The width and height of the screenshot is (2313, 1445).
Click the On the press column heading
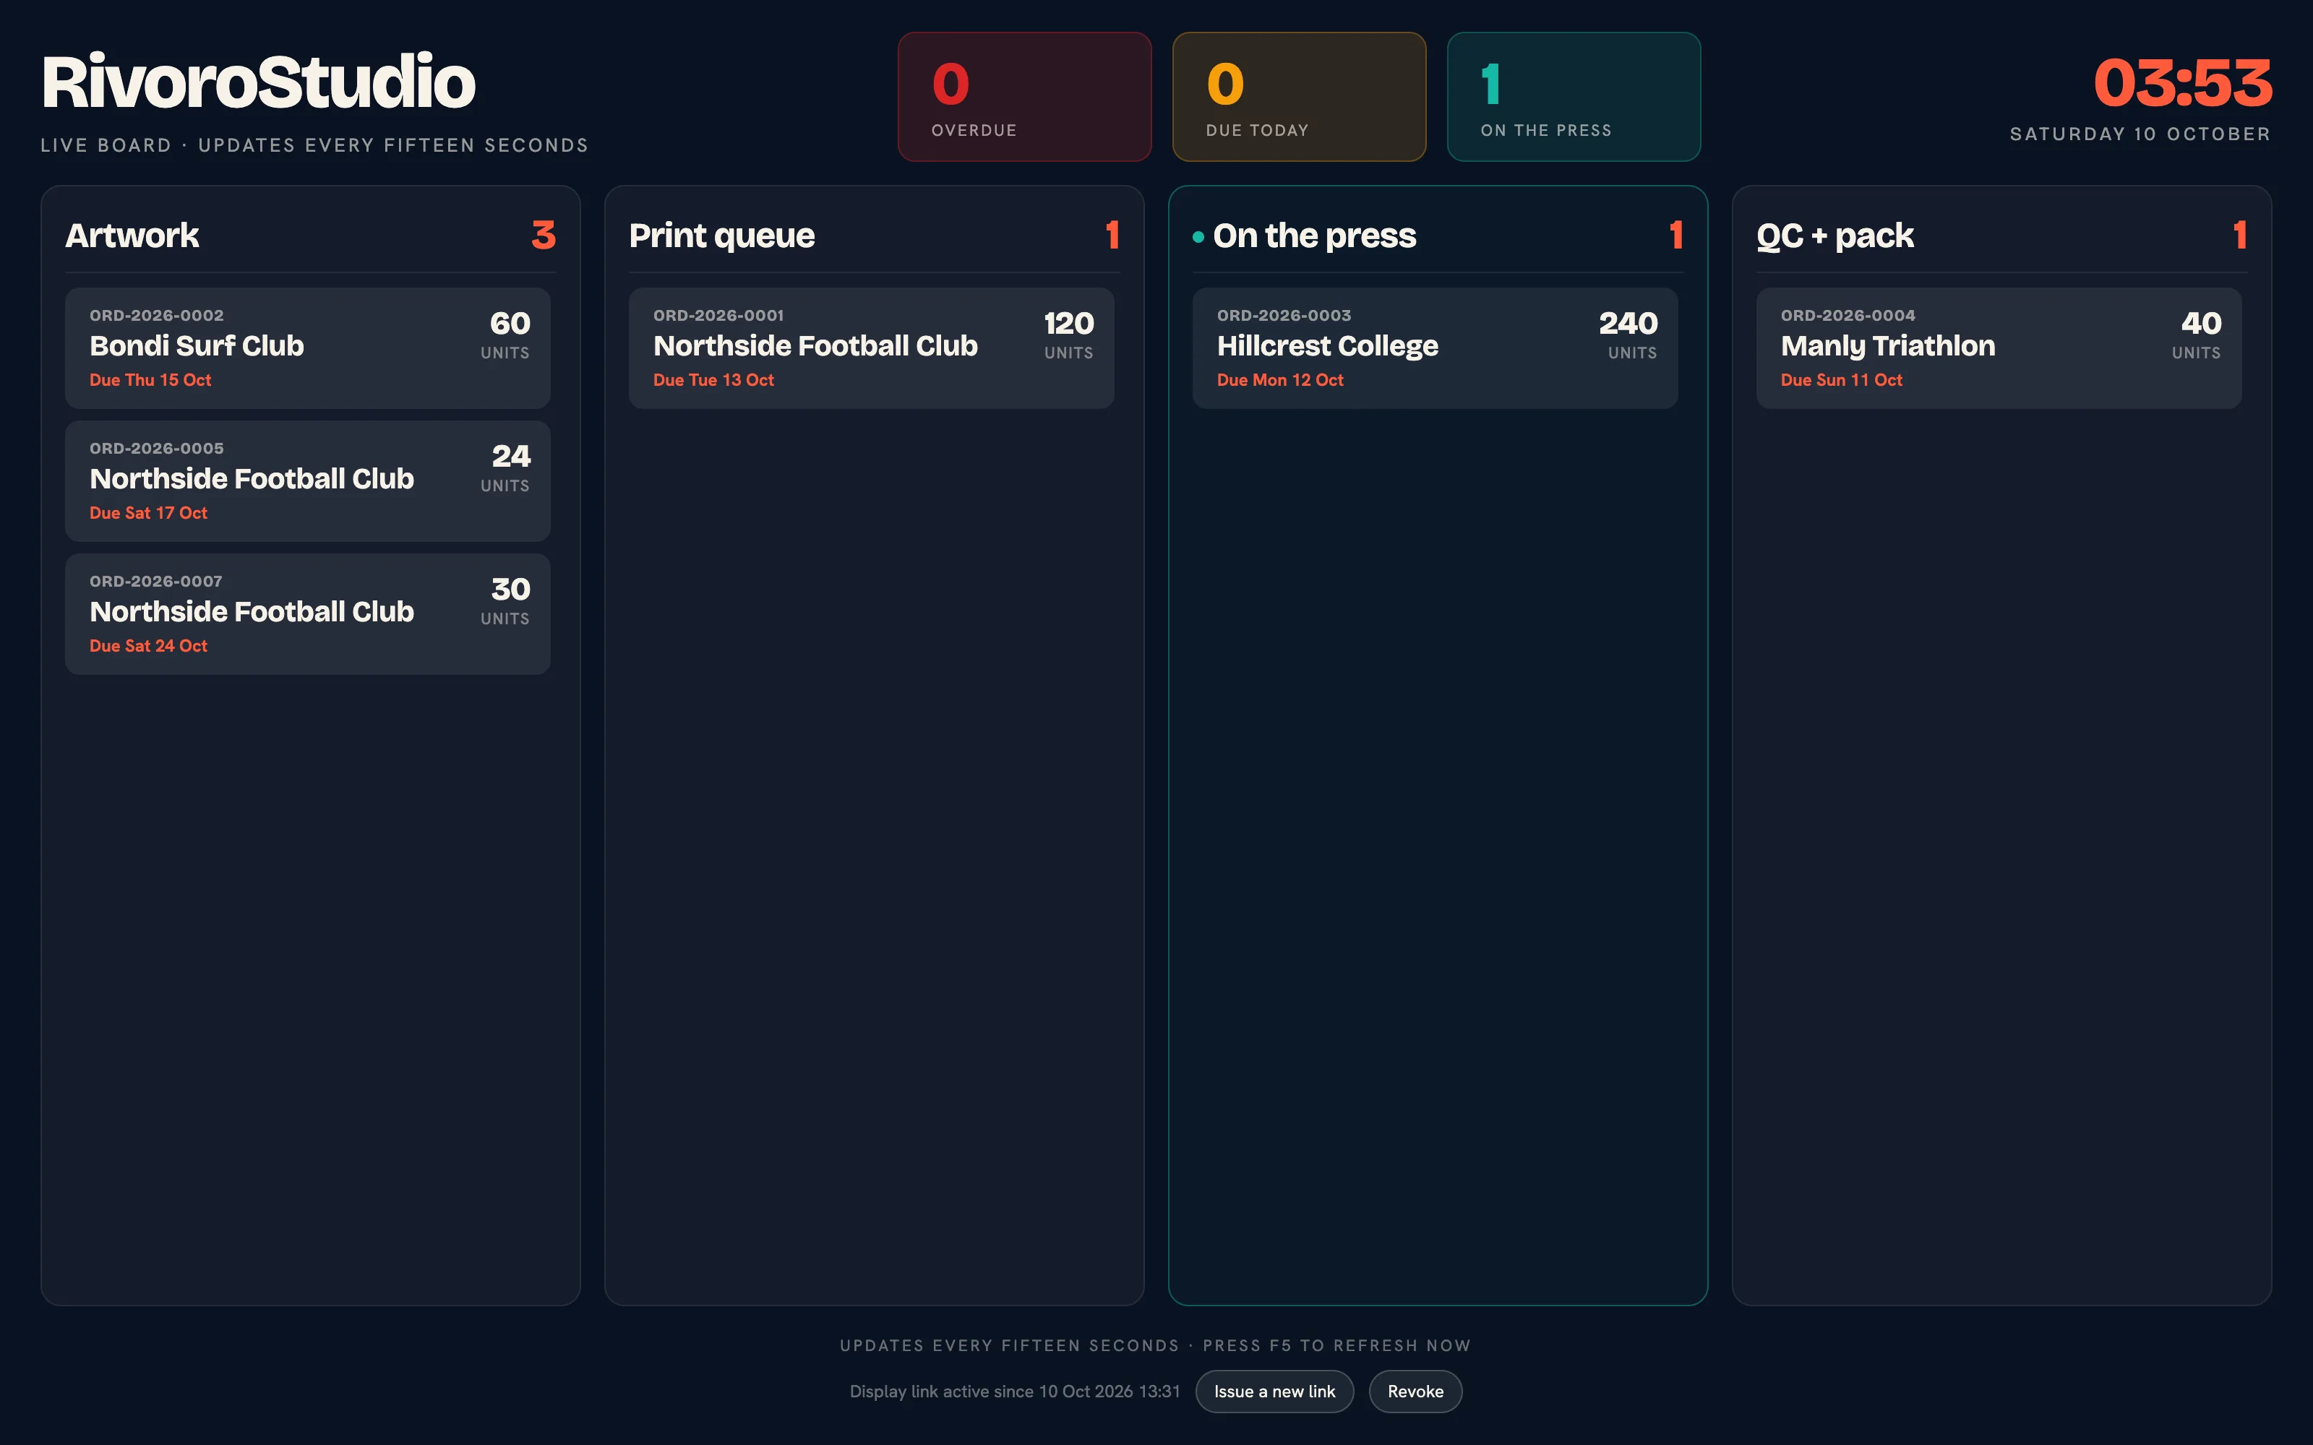(x=1314, y=235)
